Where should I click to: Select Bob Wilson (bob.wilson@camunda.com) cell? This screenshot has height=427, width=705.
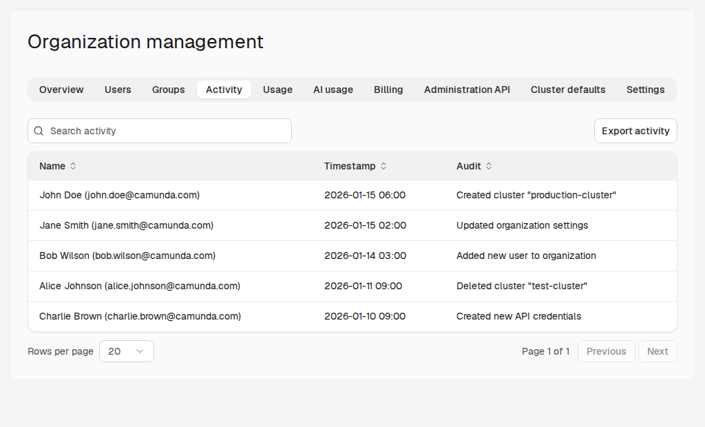coord(127,256)
